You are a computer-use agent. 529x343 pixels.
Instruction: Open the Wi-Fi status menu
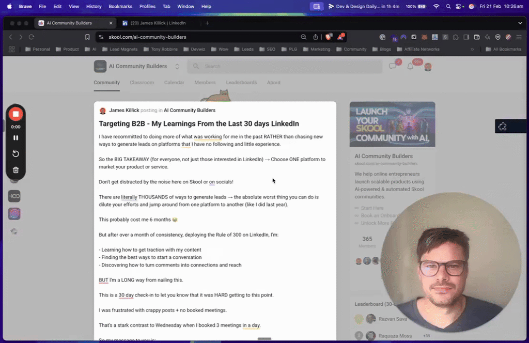coord(436,6)
